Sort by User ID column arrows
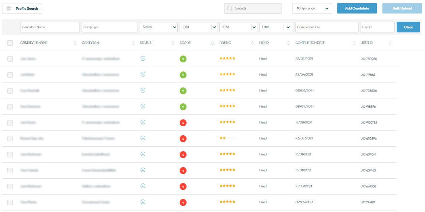425x212 pixels. tap(390, 43)
